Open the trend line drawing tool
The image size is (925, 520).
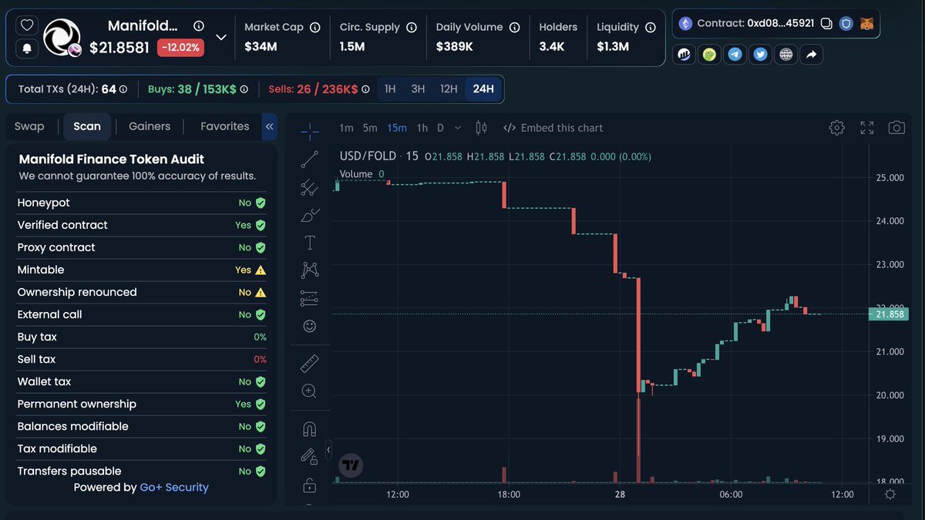(309, 159)
